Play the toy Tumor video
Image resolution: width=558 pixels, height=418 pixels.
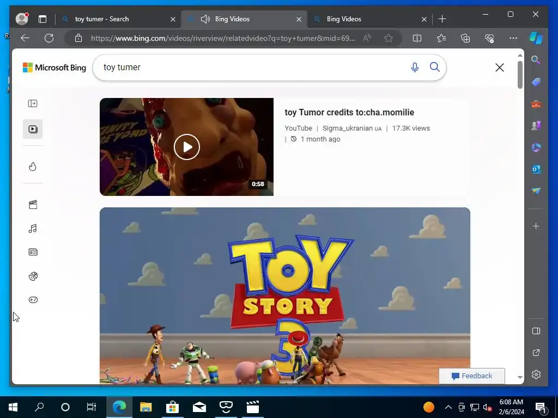(x=187, y=147)
